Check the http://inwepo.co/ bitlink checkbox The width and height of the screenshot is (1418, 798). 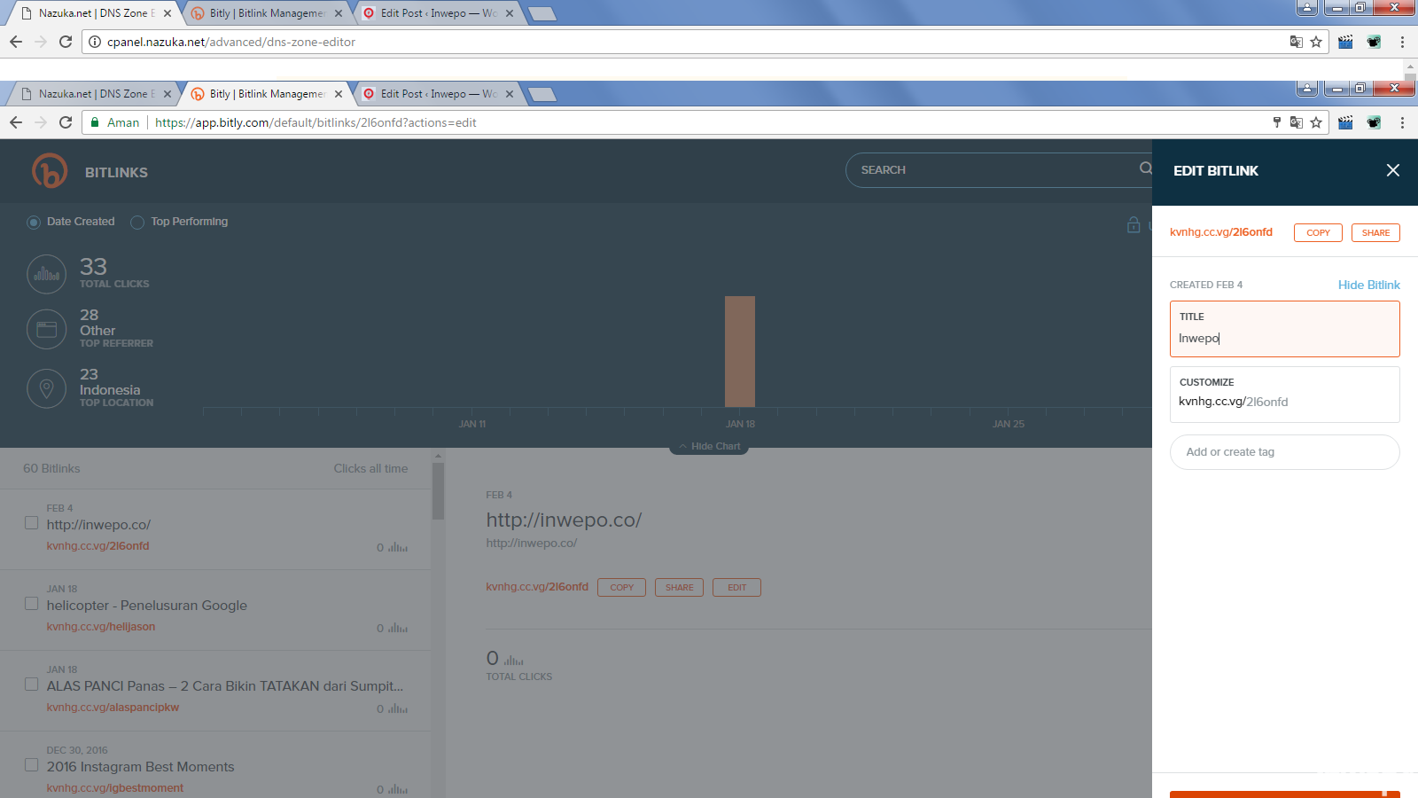32,523
